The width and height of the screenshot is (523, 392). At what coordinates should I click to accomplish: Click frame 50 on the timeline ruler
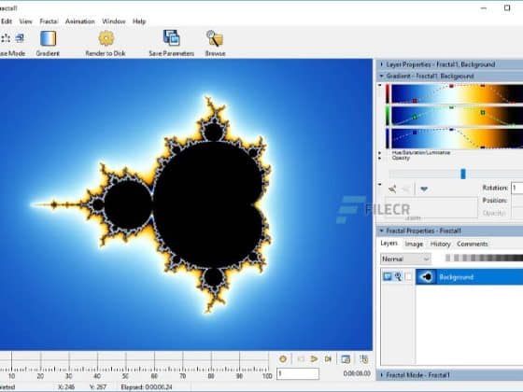pos(125,376)
